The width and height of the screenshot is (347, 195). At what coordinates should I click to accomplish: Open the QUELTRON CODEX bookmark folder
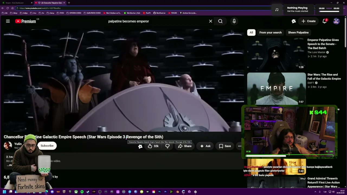pos(92,13)
